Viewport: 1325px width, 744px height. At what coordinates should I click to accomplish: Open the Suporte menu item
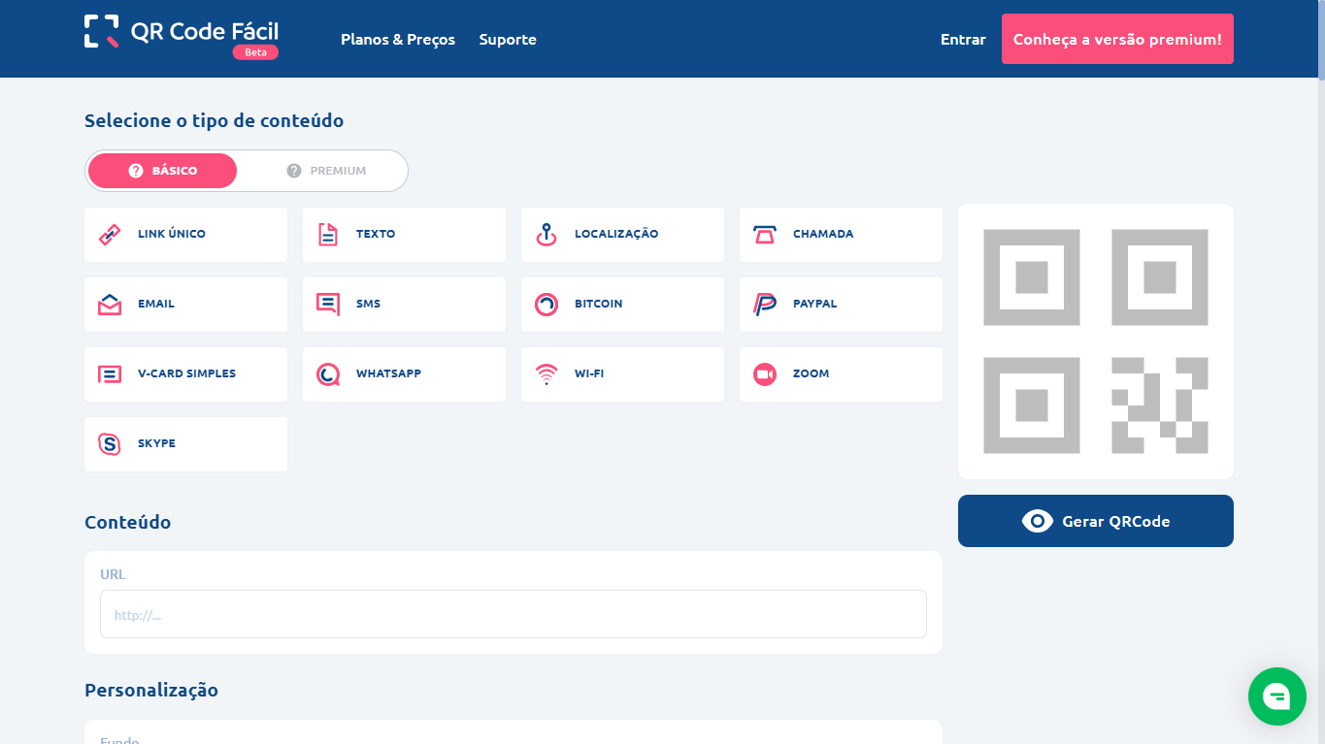[x=508, y=40]
